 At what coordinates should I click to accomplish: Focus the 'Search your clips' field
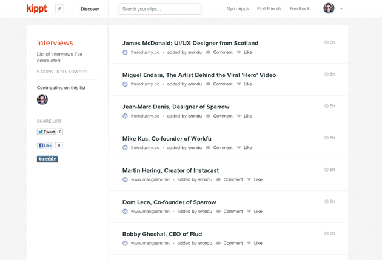click(x=160, y=9)
